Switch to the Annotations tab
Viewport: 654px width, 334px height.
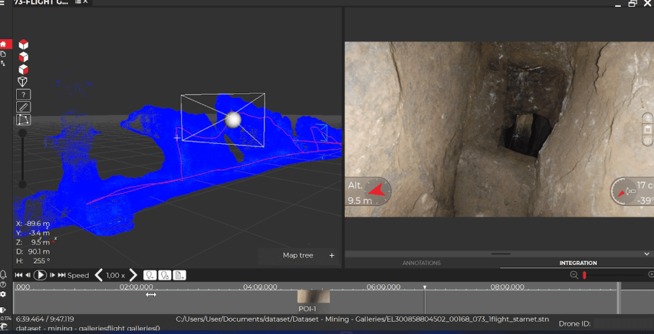[422, 263]
